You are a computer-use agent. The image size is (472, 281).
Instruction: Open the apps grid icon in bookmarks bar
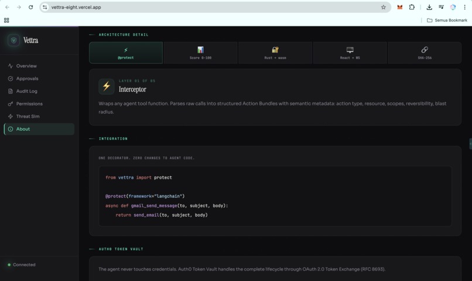[x=6, y=20]
